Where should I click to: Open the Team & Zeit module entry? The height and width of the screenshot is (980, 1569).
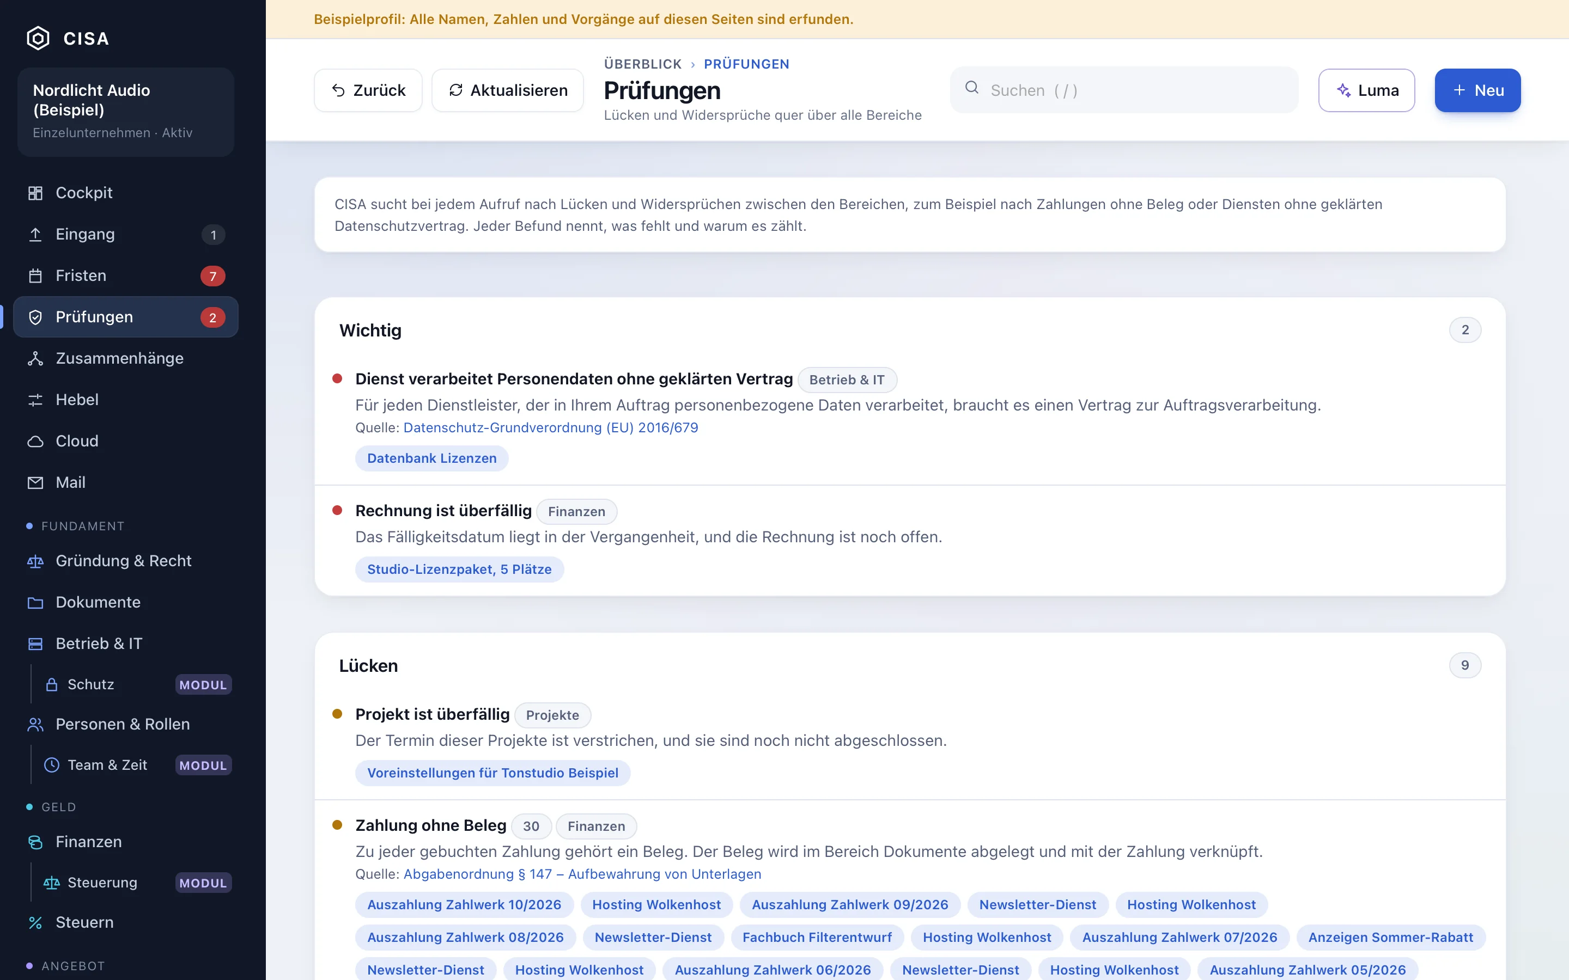[134, 765]
